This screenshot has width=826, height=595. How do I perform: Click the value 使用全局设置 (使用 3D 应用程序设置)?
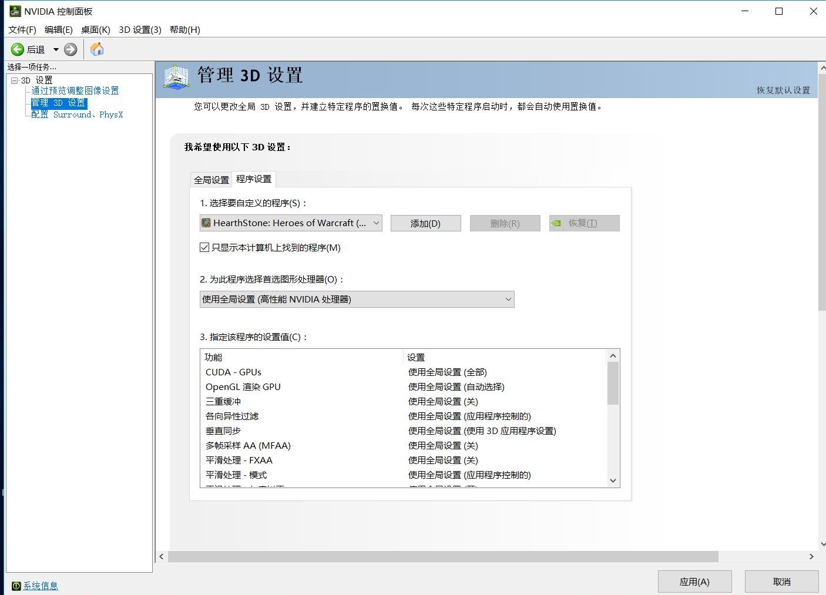[482, 431]
